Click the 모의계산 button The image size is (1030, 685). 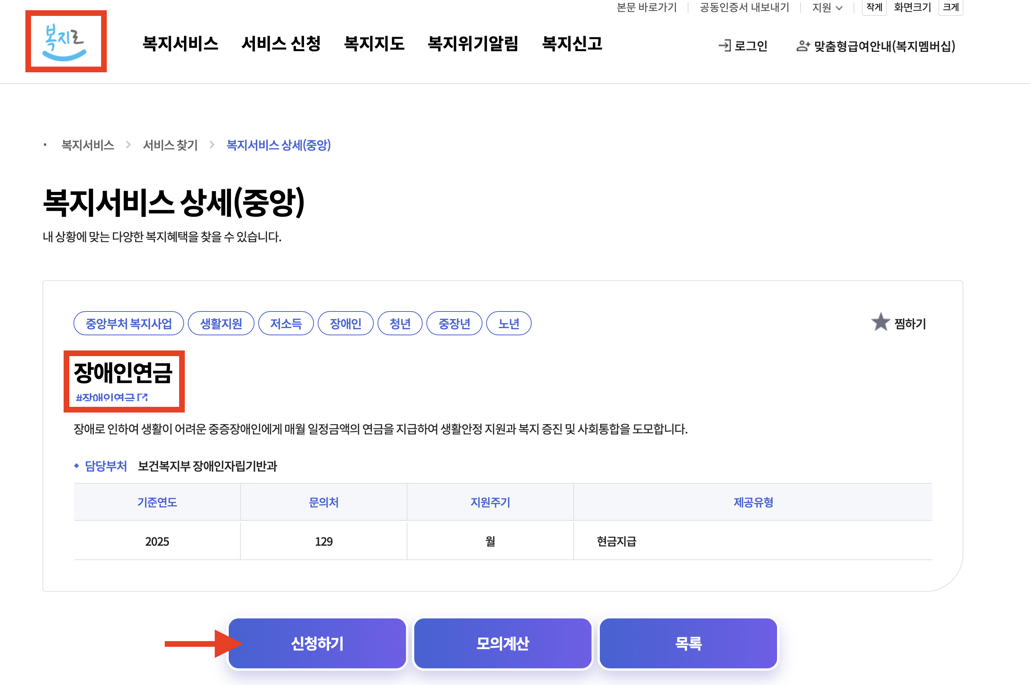(x=503, y=643)
